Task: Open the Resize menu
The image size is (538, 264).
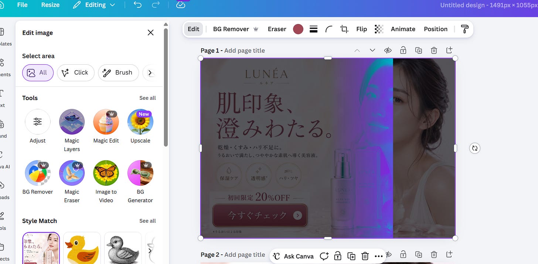Action: 50,5
